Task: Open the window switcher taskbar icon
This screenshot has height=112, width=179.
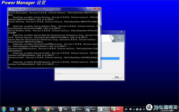Action: pos(19,109)
